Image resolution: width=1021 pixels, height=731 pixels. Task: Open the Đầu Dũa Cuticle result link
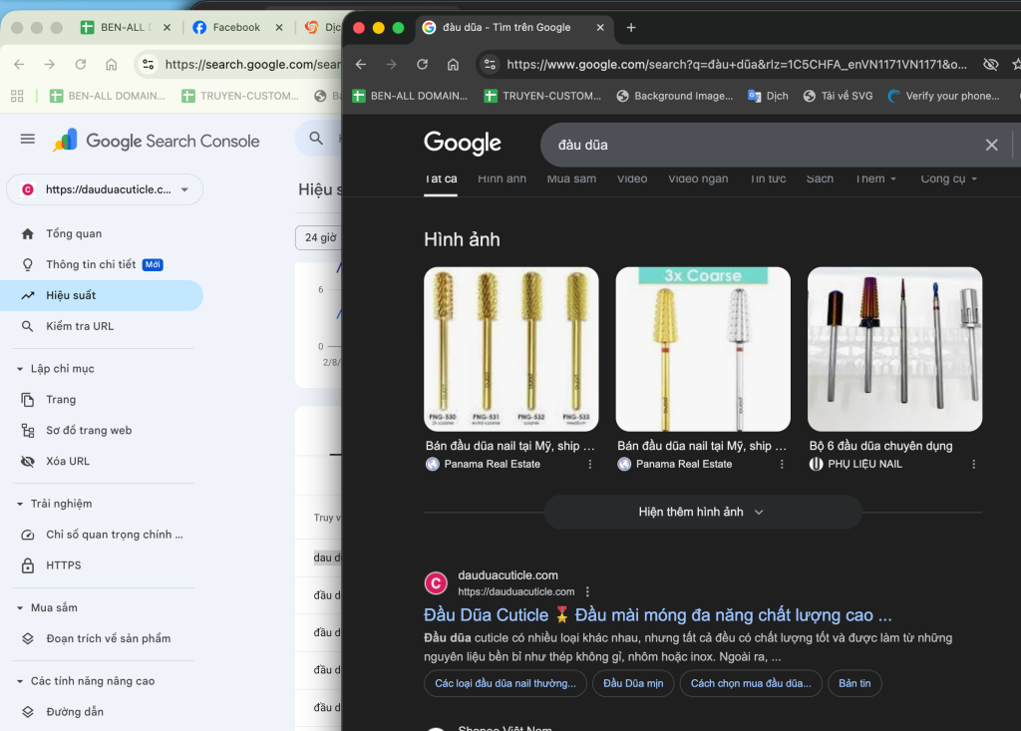click(x=657, y=614)
